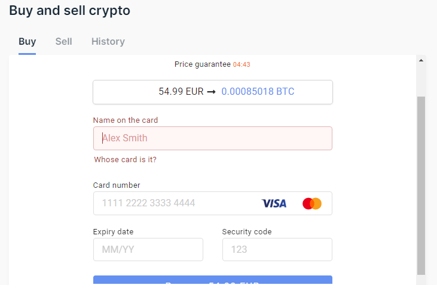This screenshot has height=285, width=437.
Task: Click the "Buy and sell crypto" heading
Action: point(69,11)
